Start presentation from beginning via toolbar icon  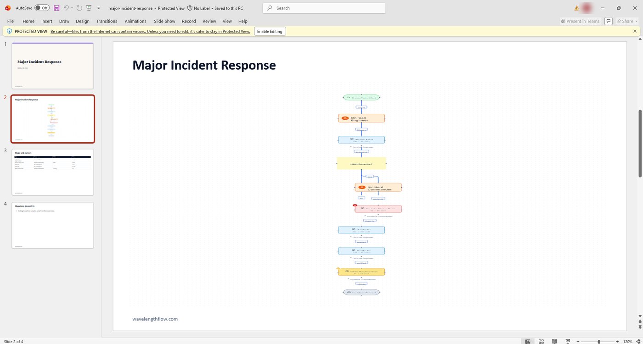pyautogui.click(x=89, y=8)
